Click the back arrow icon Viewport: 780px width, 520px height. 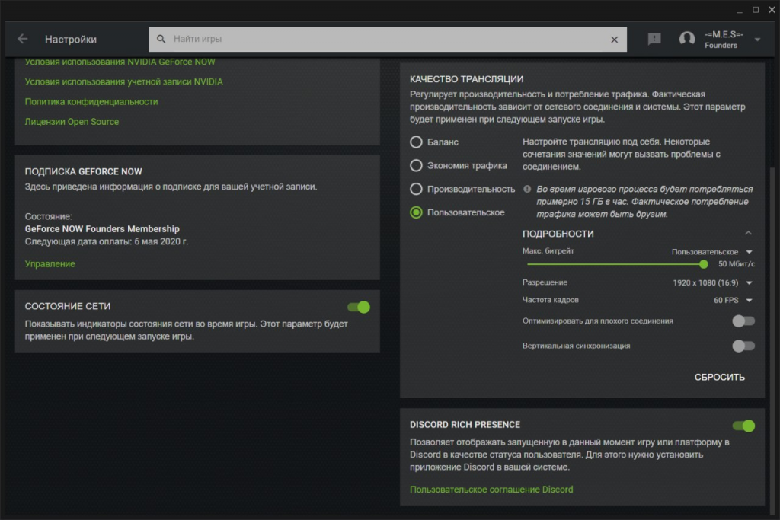tap(22, 39)
